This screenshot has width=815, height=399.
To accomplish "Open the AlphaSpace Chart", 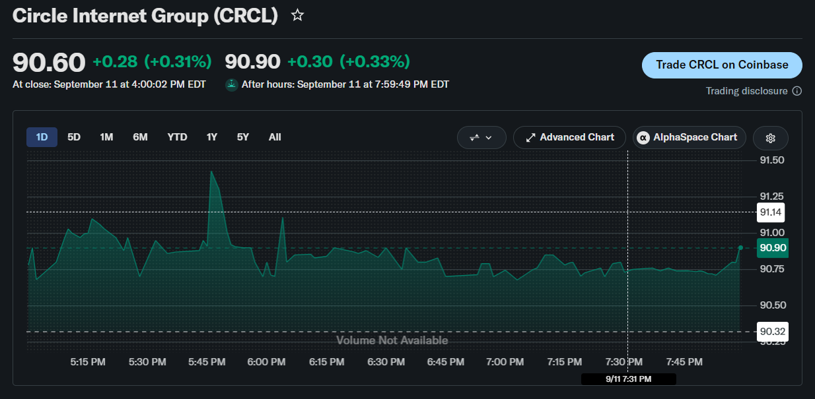I will (690, 138).
